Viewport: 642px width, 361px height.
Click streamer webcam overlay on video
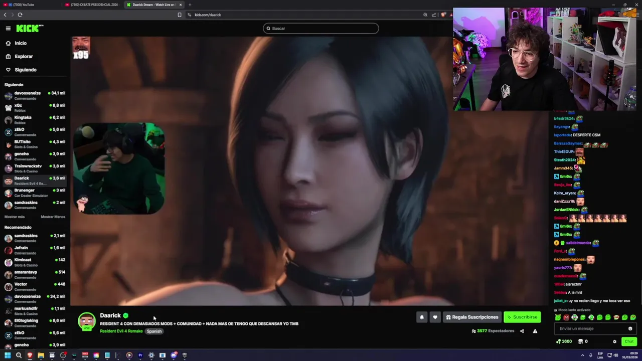119,168
